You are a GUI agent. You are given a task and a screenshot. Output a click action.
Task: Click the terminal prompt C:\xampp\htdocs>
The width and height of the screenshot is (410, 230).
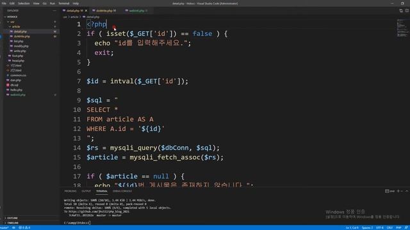(x=77, y=223)
